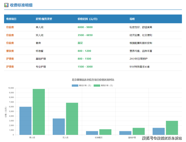
Task: Click the 收费项目 column header
Action: 11,19
